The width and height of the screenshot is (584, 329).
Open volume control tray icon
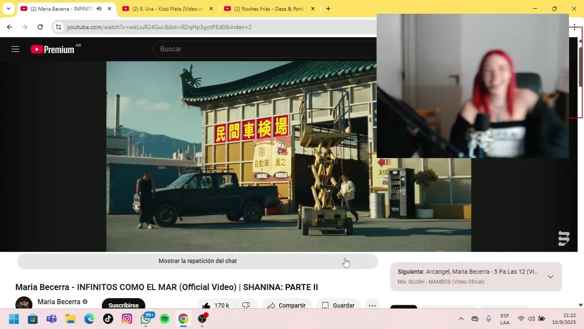pyautogui.click(x=531, y=319)
